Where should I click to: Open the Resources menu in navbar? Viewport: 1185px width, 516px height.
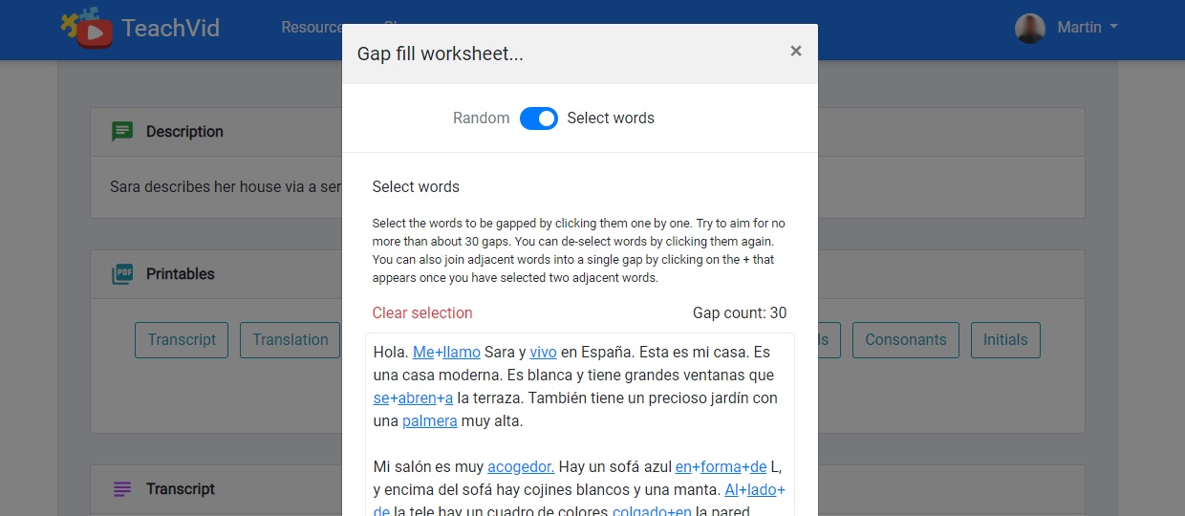pyautogui.click(x=312, y=28)
